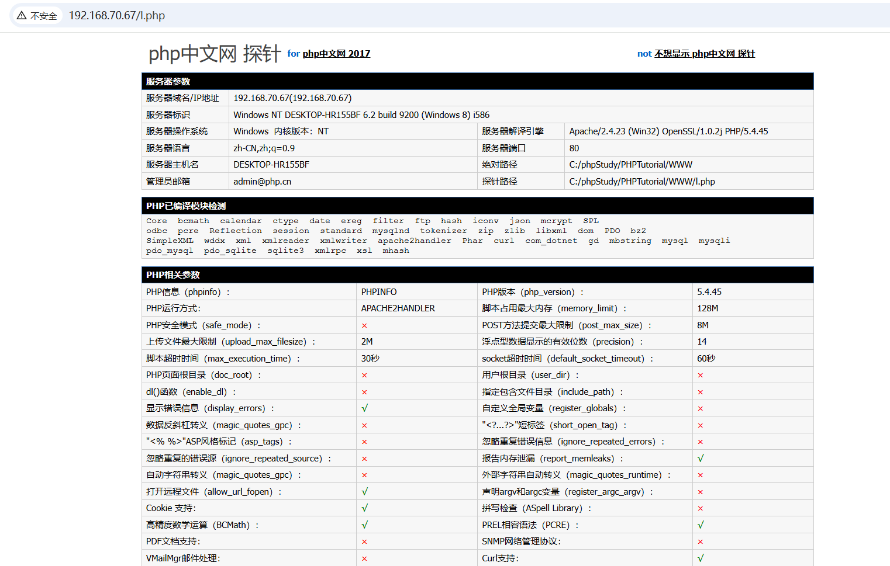The width and height of the screenshot is (890, 566).
Task: Click the red cross for doc_root
Action: pos(364,376)
